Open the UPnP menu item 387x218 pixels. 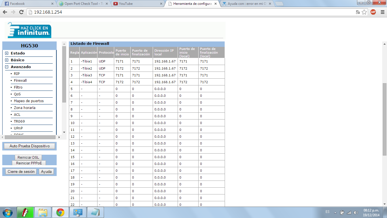tap(18, 128)
